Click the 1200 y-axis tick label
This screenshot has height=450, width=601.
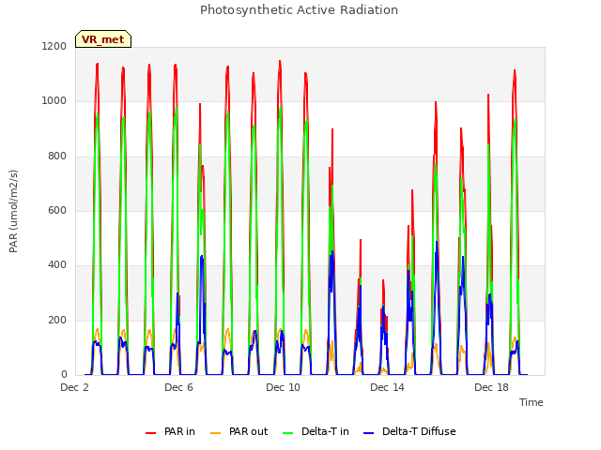tap(54, 46)
